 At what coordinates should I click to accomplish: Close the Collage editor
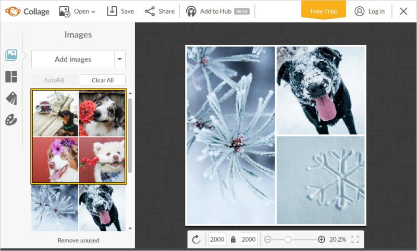pyautogui.click(x=403, y=11)
